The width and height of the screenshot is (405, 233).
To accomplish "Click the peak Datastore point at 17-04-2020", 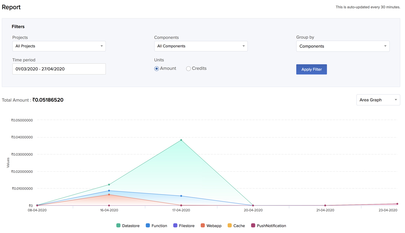I will click(x=181, y=140).
